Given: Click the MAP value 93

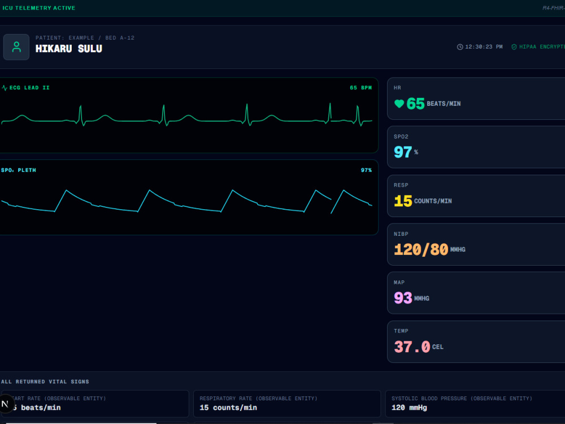Looking at the screenshot, I should coord(403,298).
